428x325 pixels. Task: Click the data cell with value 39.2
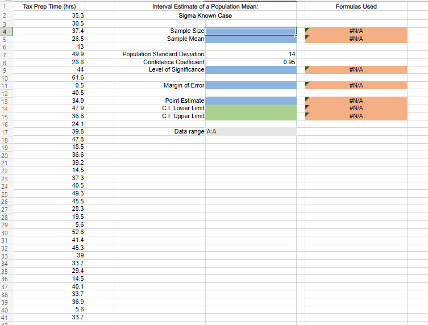49,163
